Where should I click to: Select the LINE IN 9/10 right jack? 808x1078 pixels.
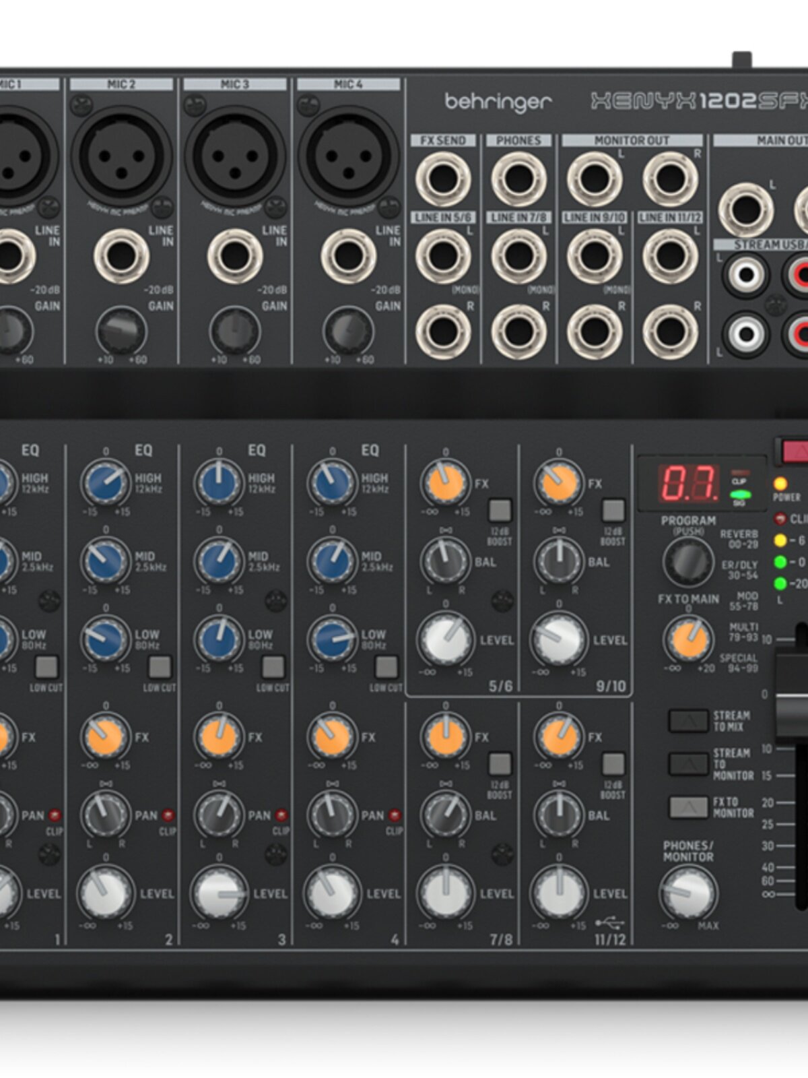pyautogui.click(x=595, y=331)
